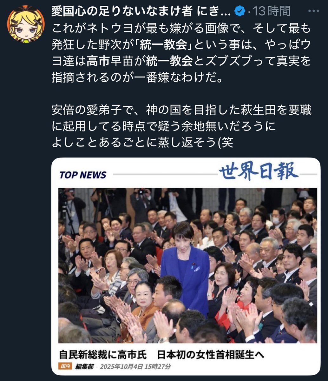Click the TOP NEWS label
Screen dimensions: 328x381
click(x=83, y=175)
